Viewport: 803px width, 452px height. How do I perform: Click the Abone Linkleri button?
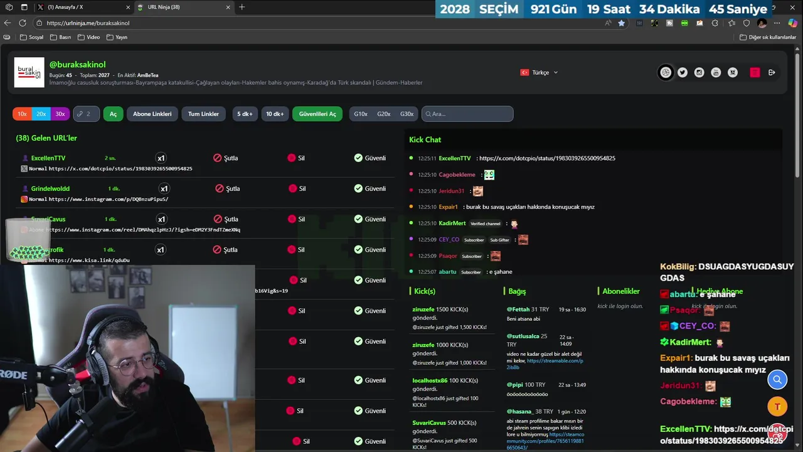[x=152, y=114]
